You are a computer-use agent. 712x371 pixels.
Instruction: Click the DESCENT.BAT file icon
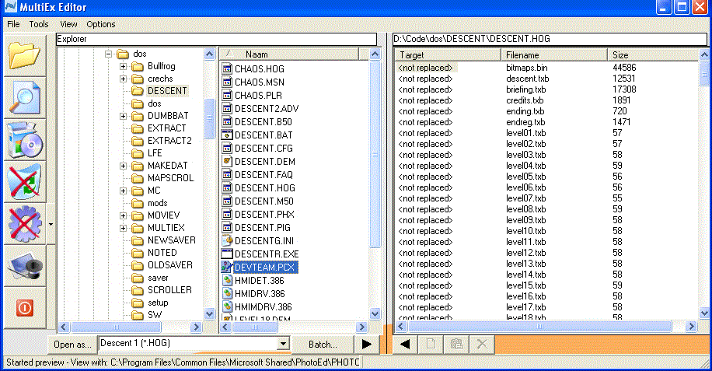227,135
